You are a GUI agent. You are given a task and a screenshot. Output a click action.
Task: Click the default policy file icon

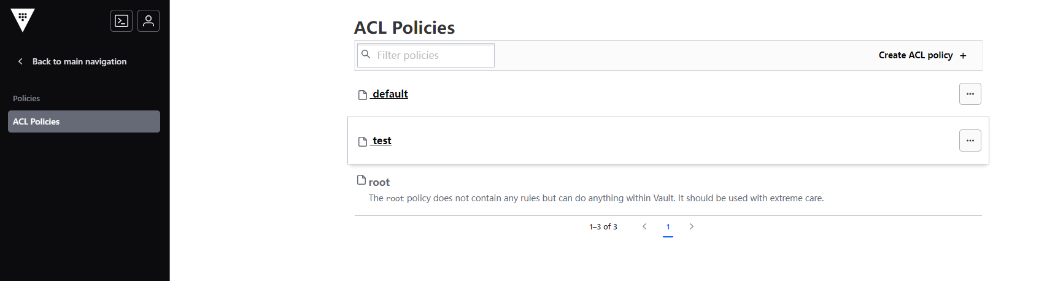(x=363, y=94)
